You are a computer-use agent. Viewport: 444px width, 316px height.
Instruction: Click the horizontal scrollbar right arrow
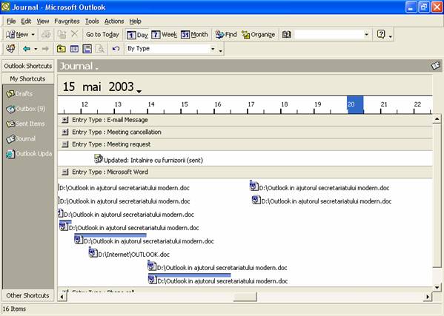coord(428,297)
